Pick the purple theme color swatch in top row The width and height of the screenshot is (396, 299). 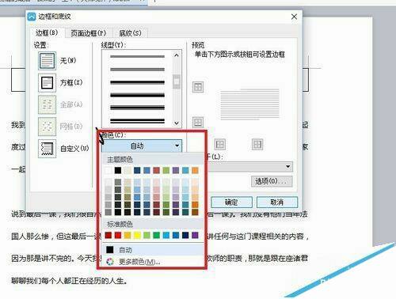click(x=176, y=170)
